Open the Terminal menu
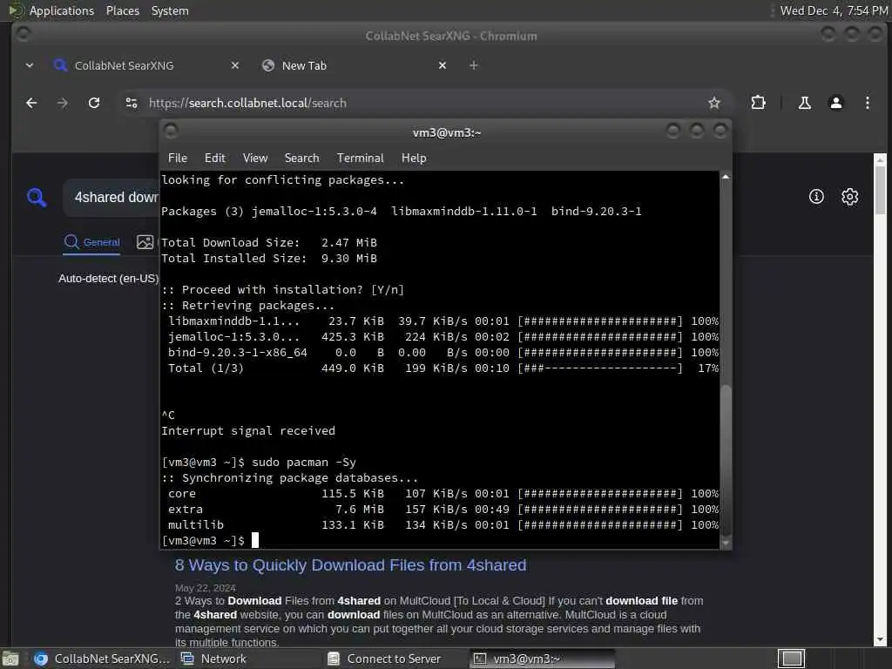Screen dimensions: 892x669 tap(360, 159)
